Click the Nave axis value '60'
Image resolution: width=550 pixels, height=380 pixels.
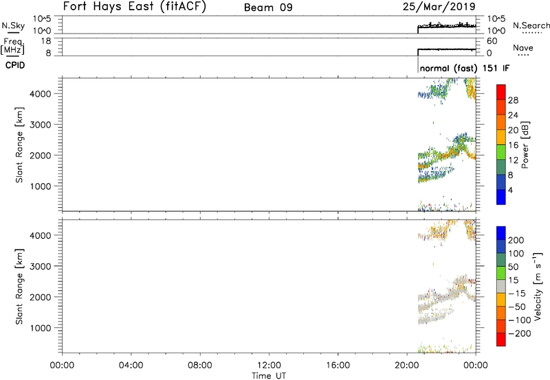(492, 41)
